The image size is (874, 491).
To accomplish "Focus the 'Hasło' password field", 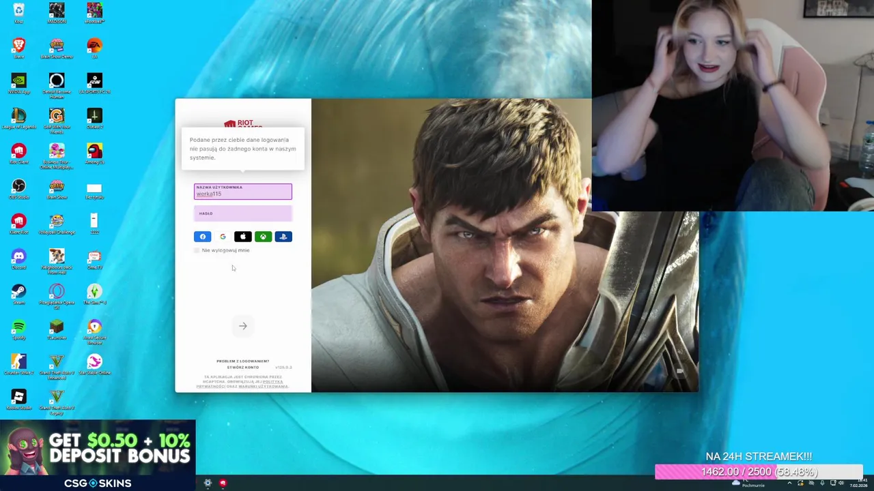I will coord(242,213).
